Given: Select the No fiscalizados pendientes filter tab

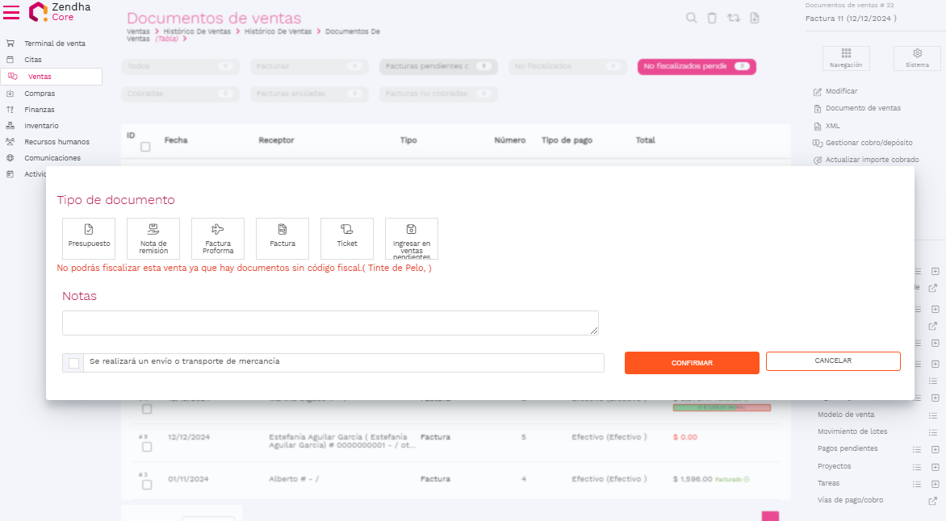Looking at the screenshot, I should click(x=696, y=66).
